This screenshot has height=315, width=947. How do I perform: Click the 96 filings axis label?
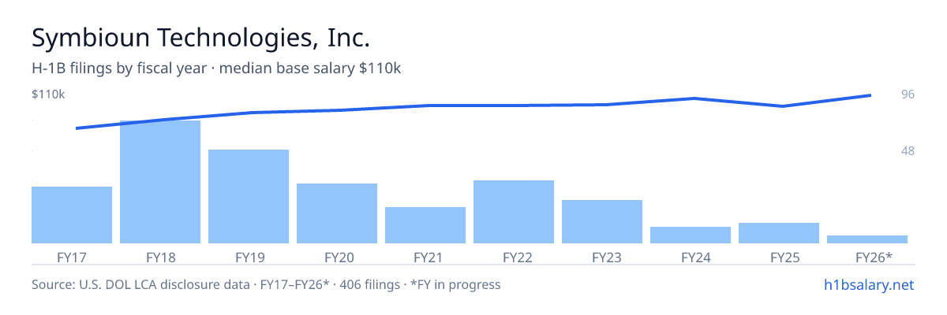pyautogui.click(x=908, y=94)
